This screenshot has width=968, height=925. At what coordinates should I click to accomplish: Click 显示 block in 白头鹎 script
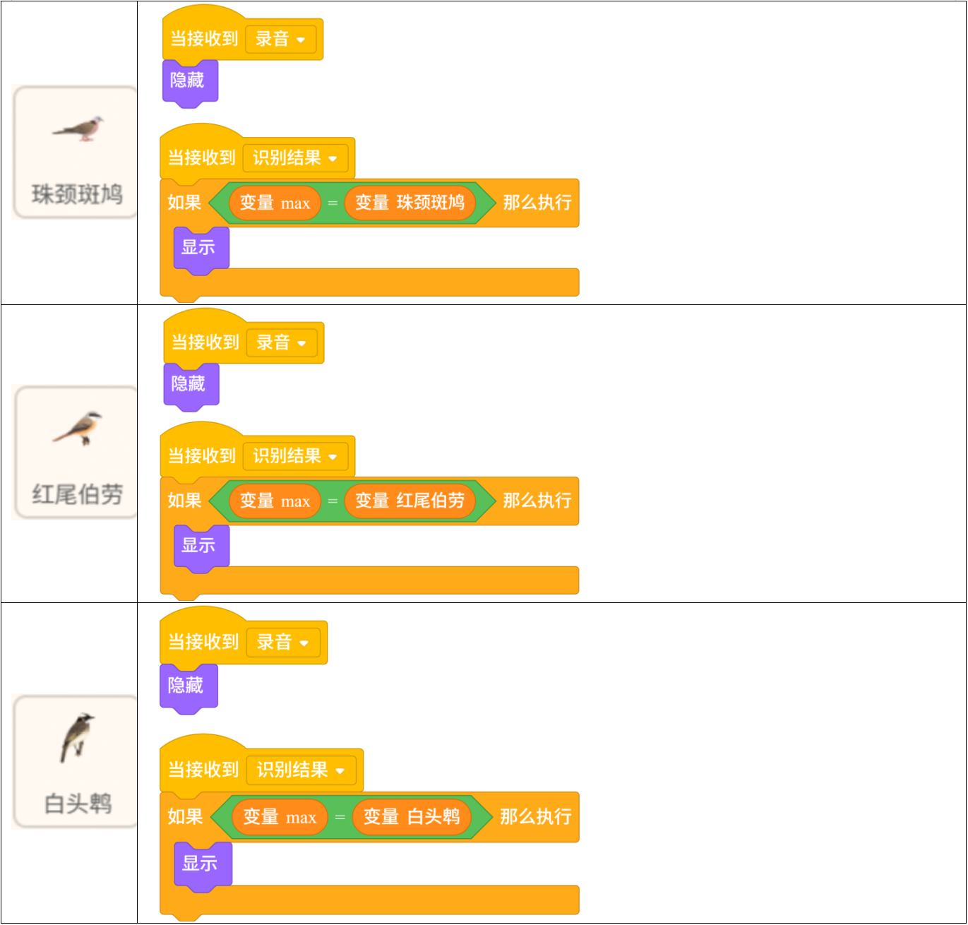(201, 864)
